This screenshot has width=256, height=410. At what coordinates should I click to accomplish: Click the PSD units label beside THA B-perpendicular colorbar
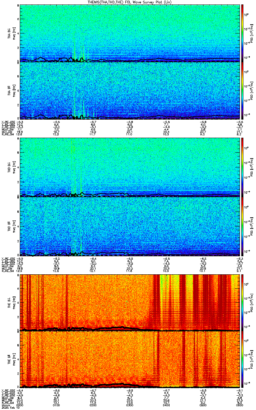252,33
